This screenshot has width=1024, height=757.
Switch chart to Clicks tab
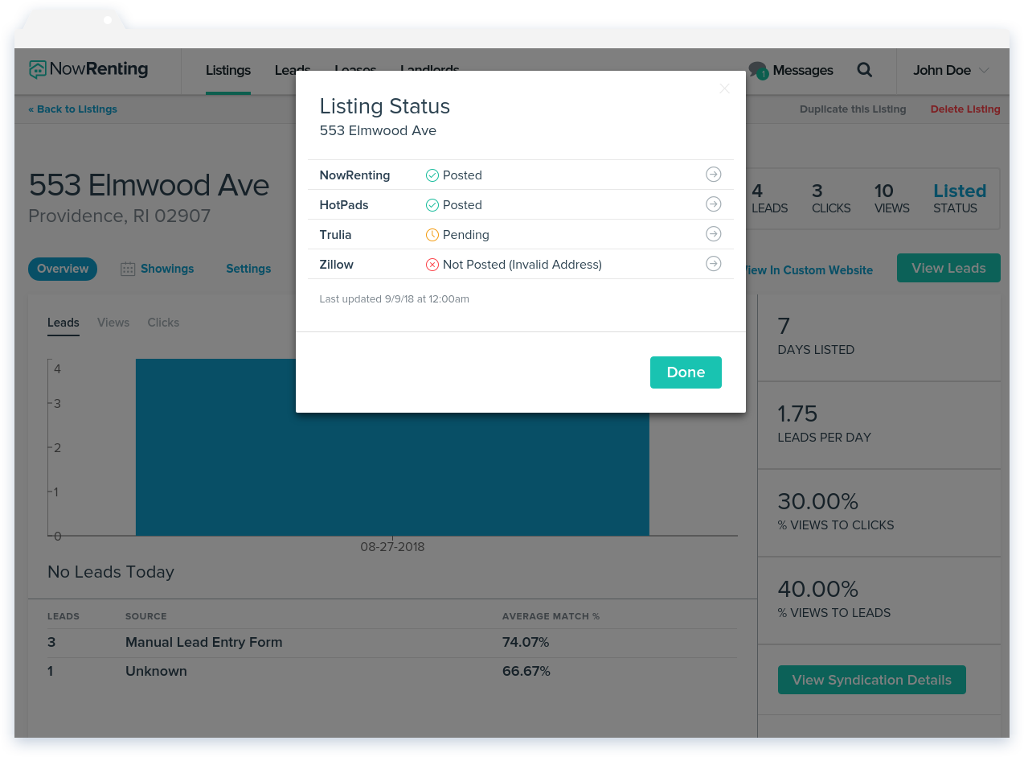[x=163, y=323]
